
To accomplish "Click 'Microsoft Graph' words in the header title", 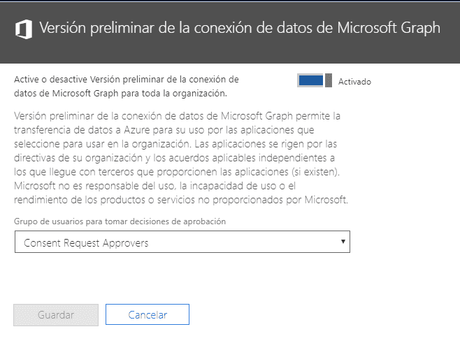I will pos(389,28).
